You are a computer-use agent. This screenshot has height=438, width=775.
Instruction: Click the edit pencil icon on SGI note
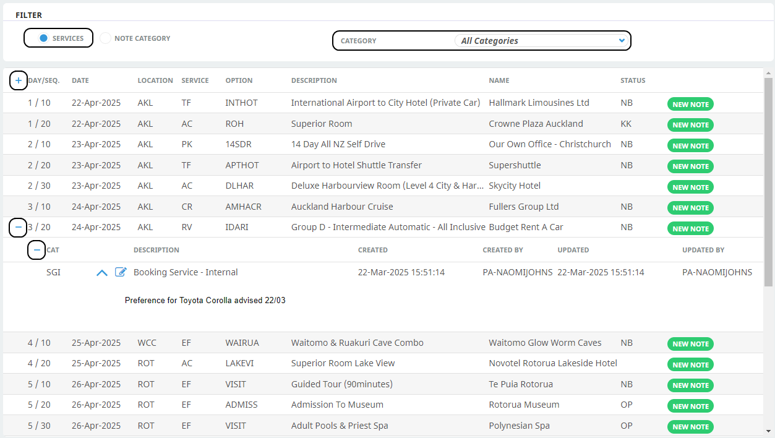(121, 272)
